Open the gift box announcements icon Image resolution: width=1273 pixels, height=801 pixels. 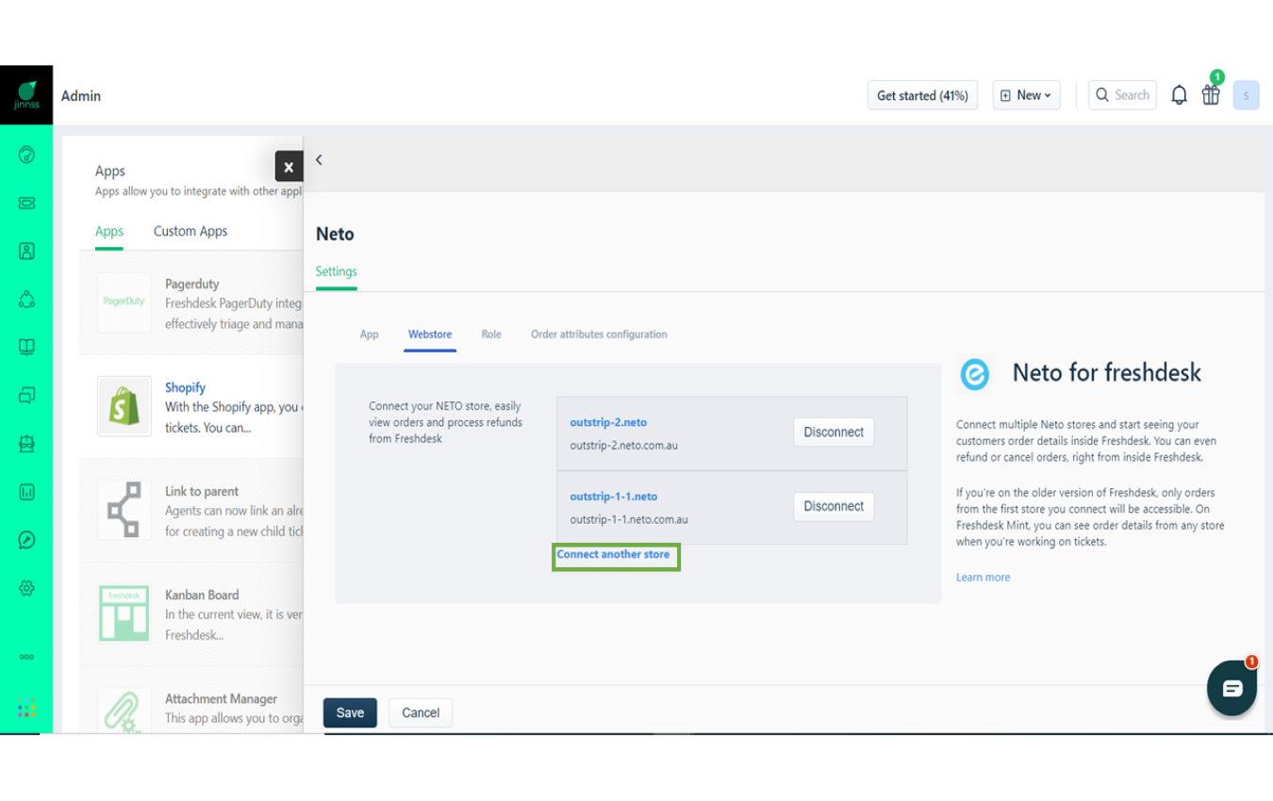(1211, 95)
